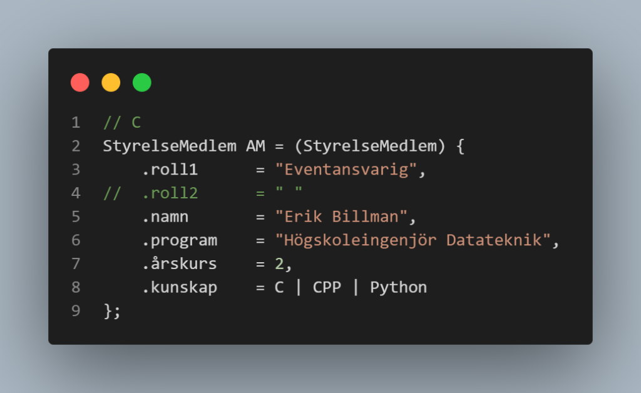
Task: Click the "// C" comment text
Action: (122, 123)
